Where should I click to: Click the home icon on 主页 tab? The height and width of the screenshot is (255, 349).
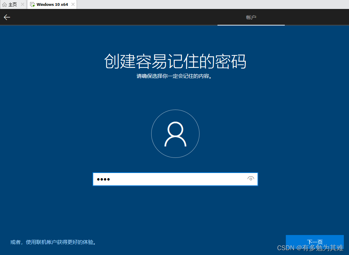click(4, 5)
